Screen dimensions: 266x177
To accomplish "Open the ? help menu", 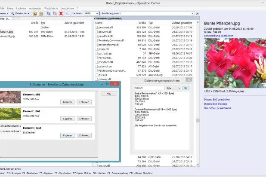I will (x=77, y=8).
